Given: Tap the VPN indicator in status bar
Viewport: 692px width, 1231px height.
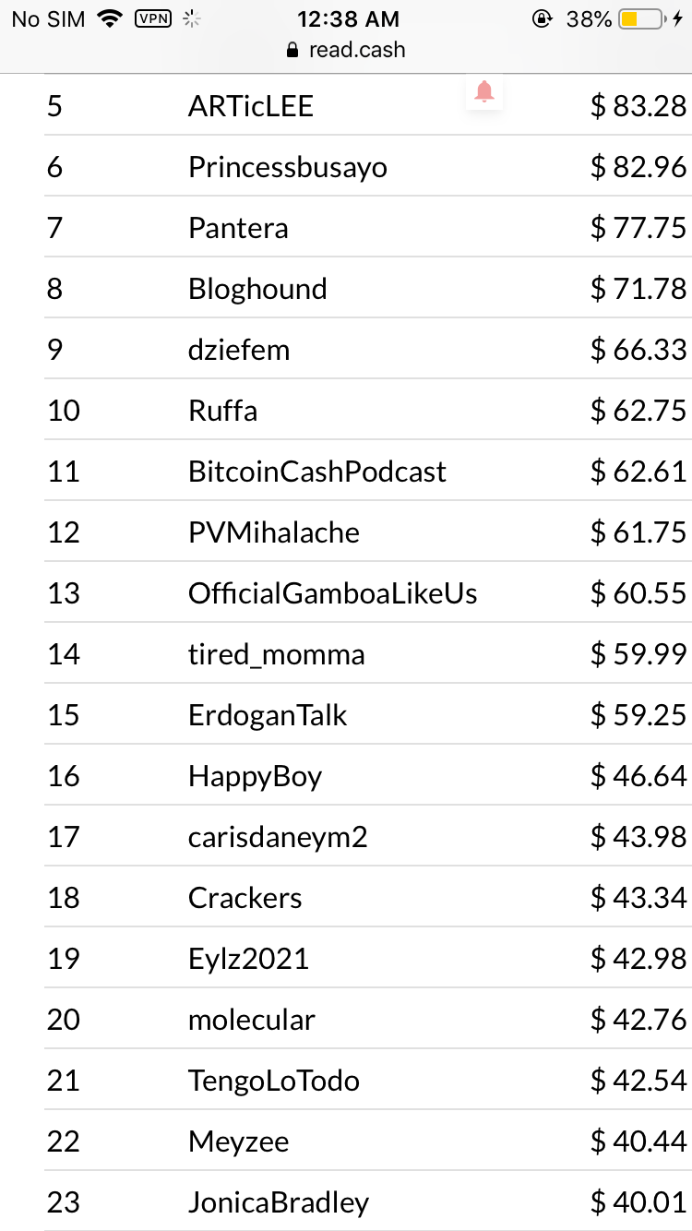Looking at the screenshot, I should click(x=153, y=18).
